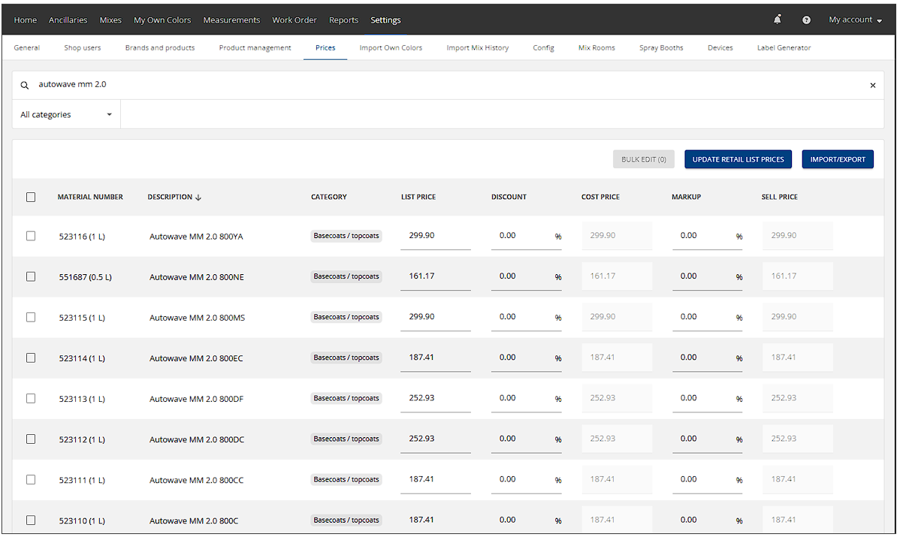Image resolution: width=900 pixels, height=537 pixels.
Task: Check the row for 523114 (1 L)
Action: [x=31, y=358]
